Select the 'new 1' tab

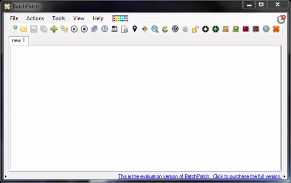click(18, 41)
